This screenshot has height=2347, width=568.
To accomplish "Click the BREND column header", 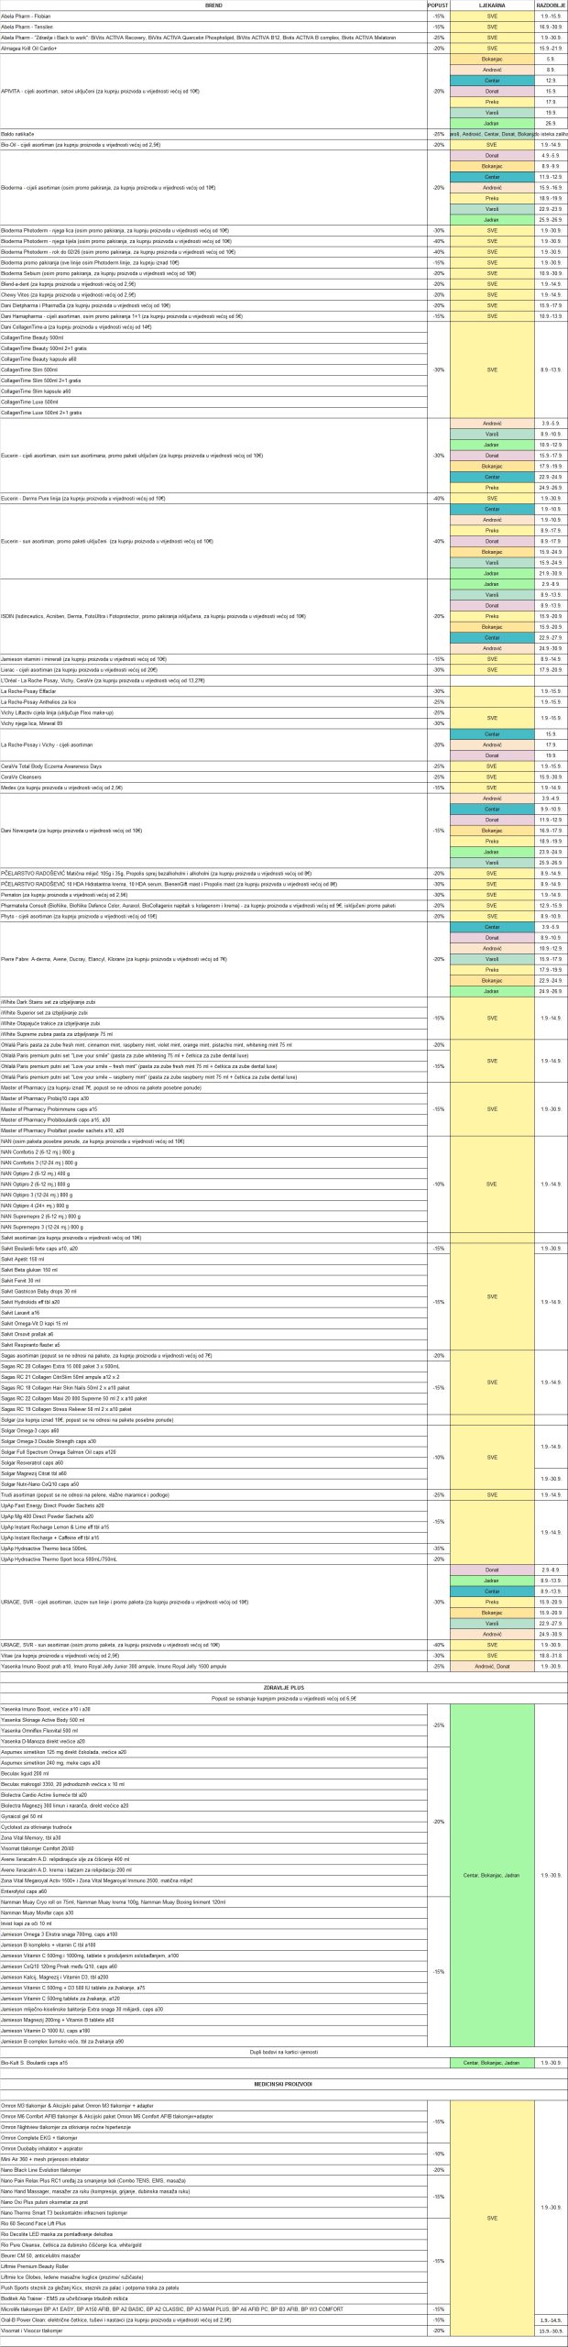I will click(x=213, y=6).
